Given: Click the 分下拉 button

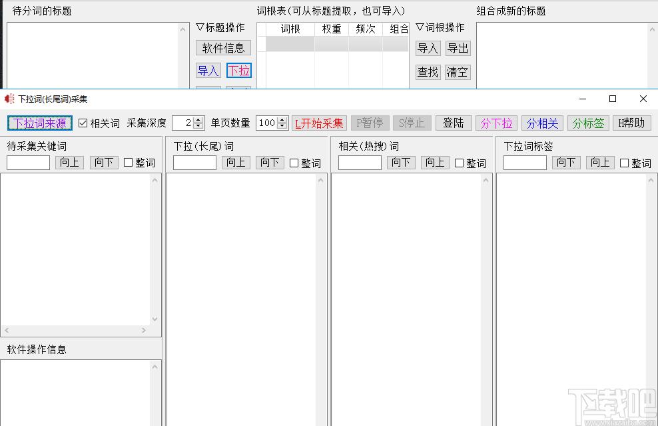Looking at the screenshot, I should click(x=496, y=123).
